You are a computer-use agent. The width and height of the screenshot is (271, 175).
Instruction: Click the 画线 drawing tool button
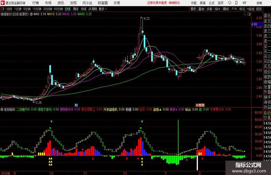(x=226, y=9)
